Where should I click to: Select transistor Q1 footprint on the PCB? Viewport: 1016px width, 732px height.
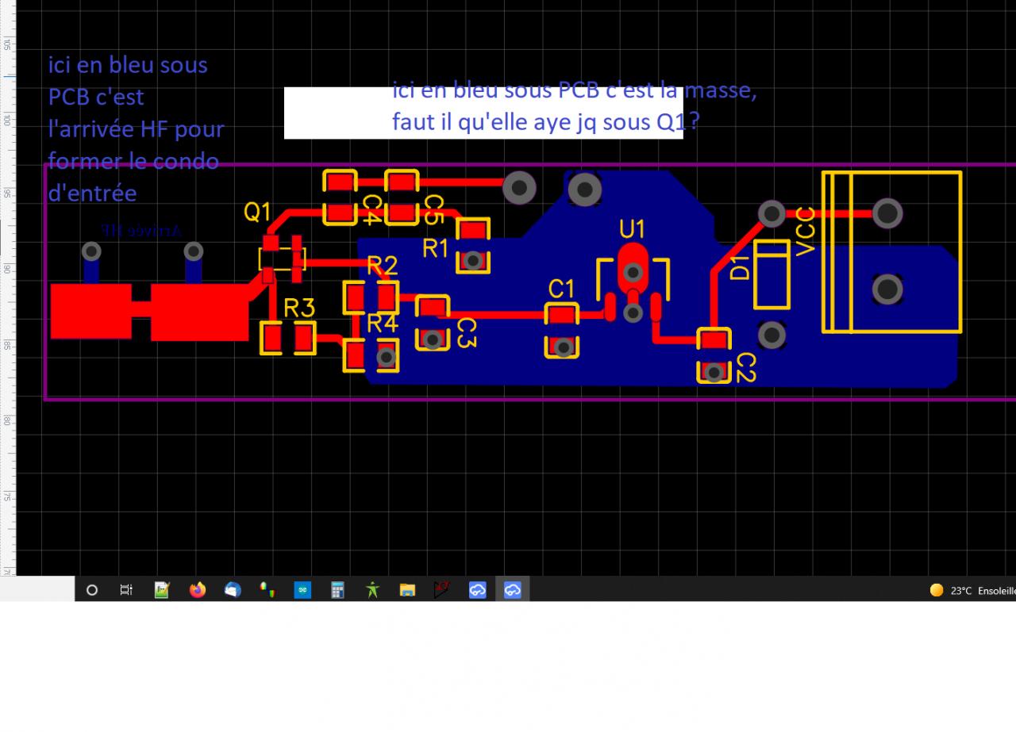[x=282, y=259]
